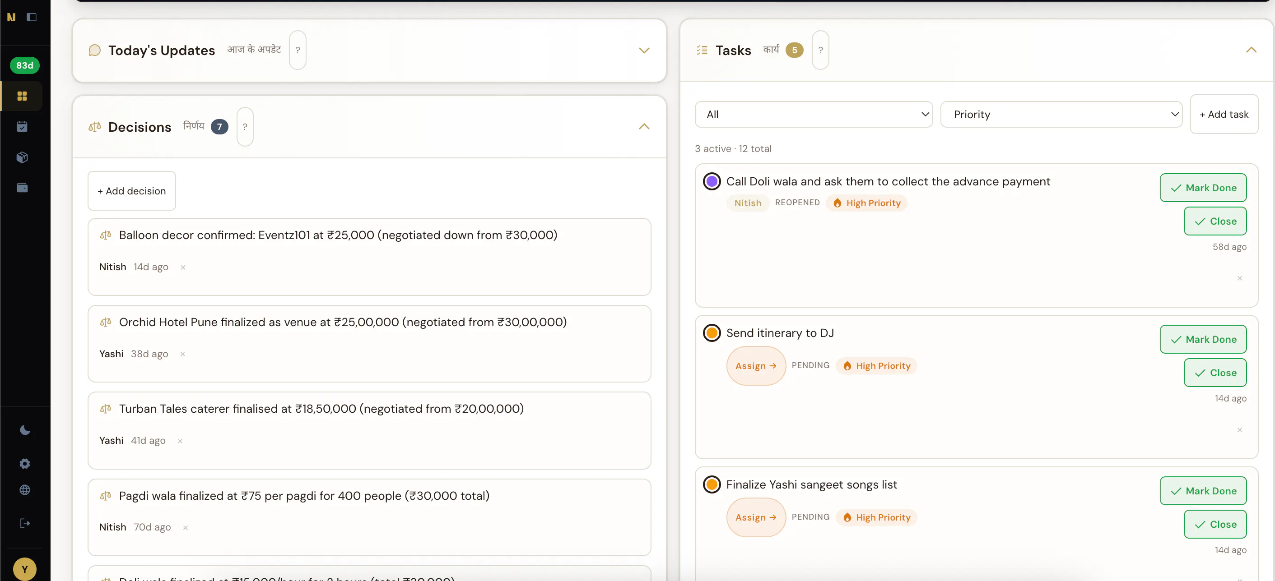The image size is (1275, 581).
Task: Open the Y user avatar
Action: click(x=25, y=569)
